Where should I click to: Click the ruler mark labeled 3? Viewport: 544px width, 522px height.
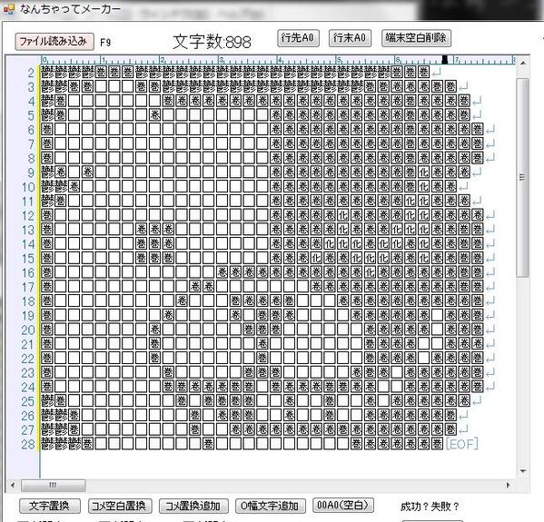tap(222, 60)
